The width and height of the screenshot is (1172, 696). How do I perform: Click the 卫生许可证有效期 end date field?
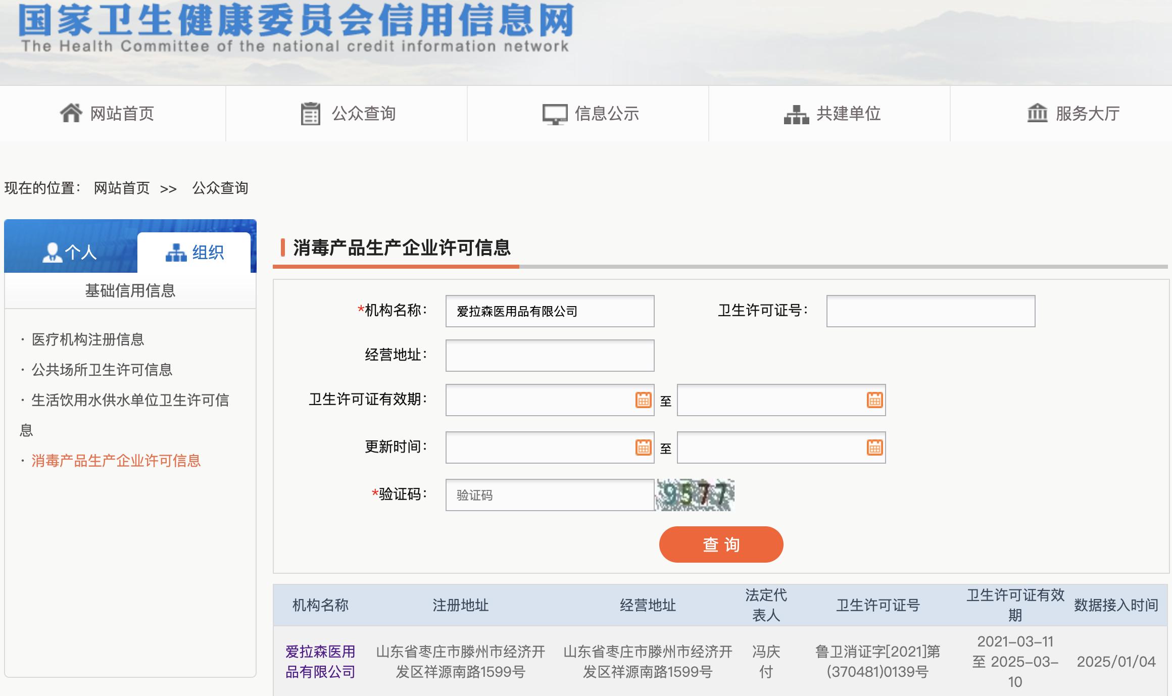[x=781, y=400]
